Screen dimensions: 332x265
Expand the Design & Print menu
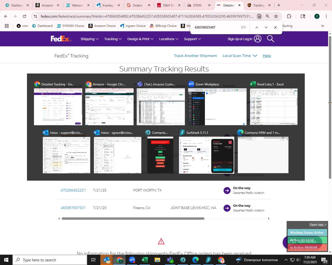coord(140,39)
